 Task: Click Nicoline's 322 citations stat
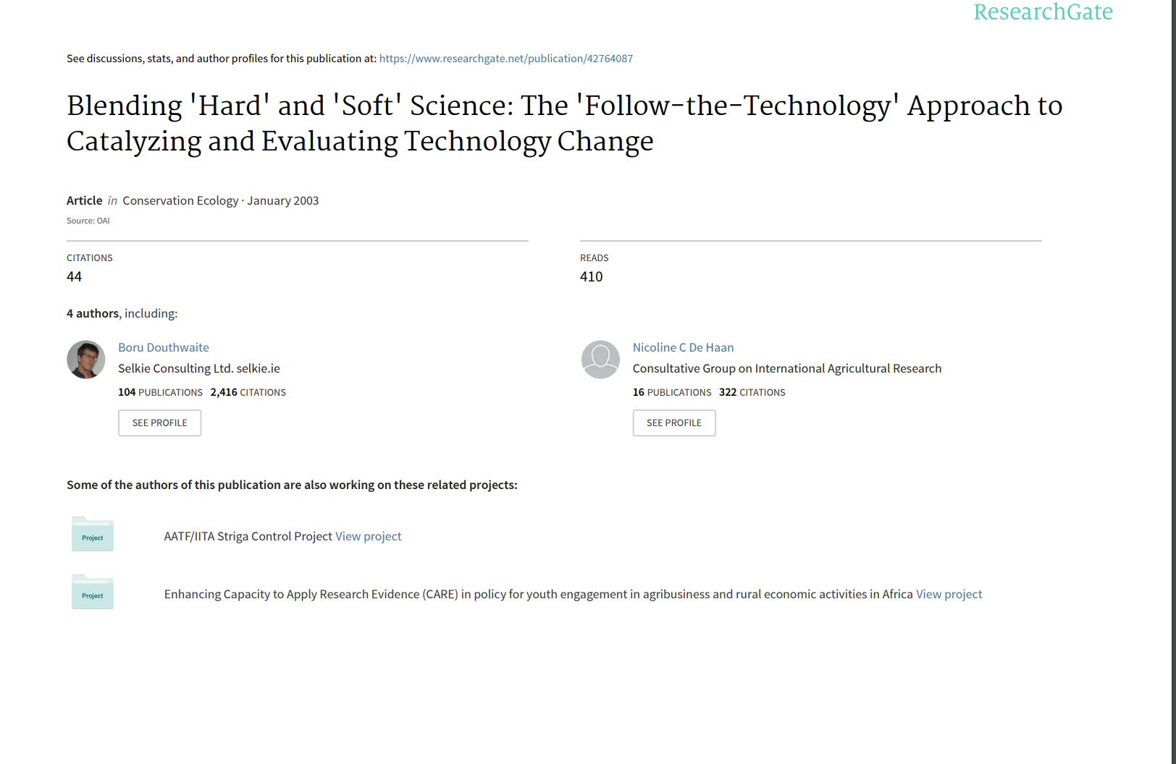752,392
